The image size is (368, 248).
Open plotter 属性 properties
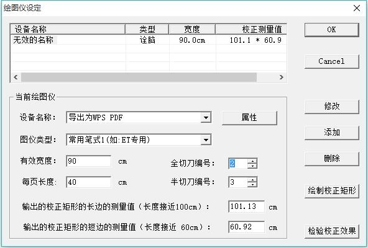pos(249,118)
